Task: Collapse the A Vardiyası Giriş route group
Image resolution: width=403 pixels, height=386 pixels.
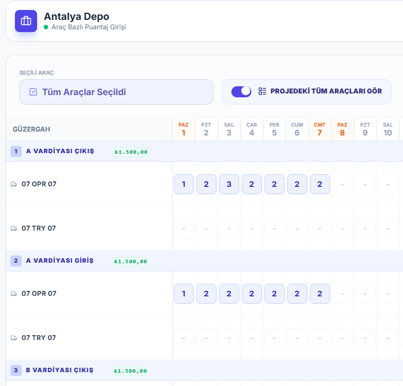Action: [60, 261]
